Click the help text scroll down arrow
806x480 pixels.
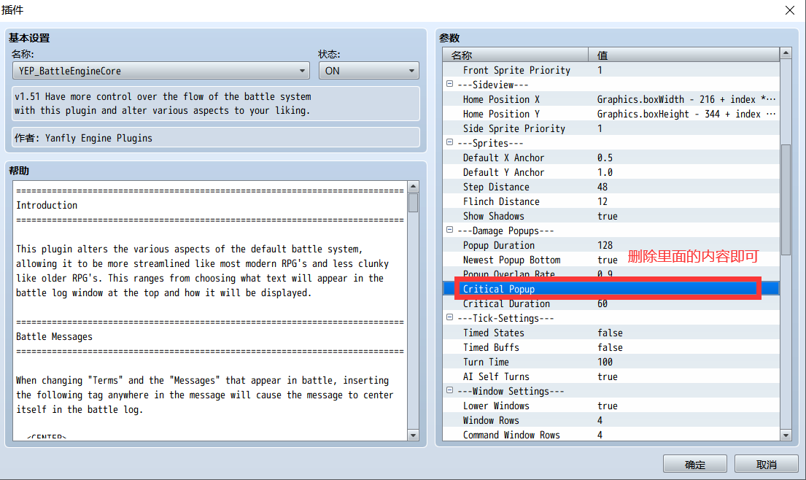[414, 436]
